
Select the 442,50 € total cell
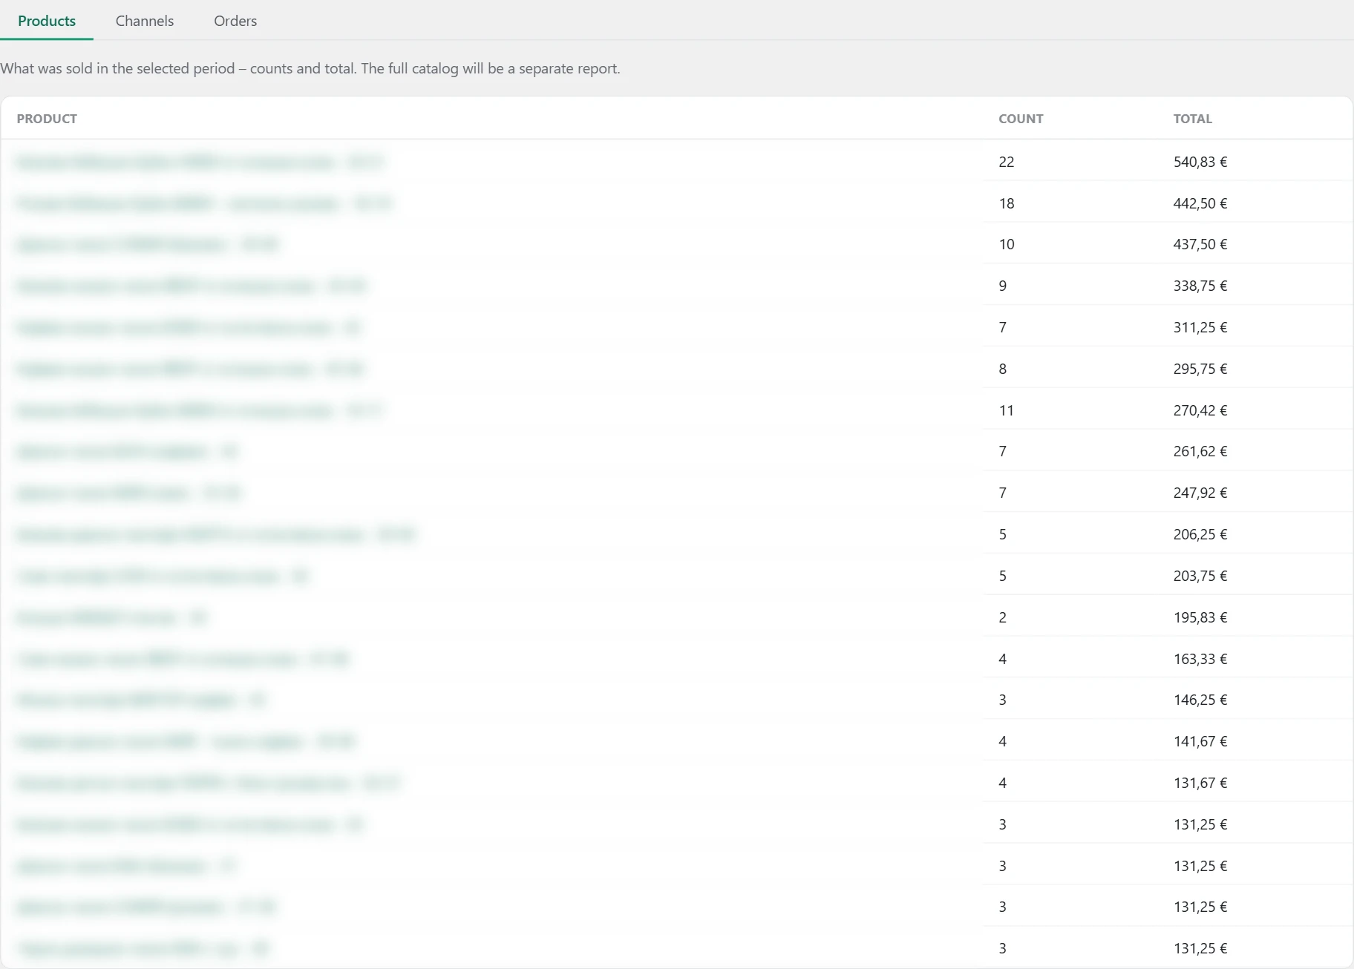point(1200,203)
